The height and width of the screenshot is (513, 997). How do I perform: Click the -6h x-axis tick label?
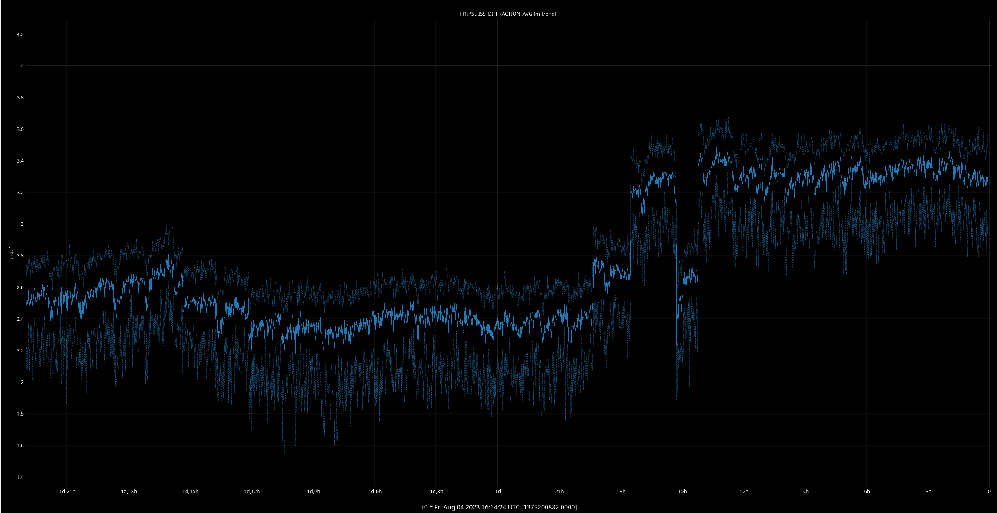pyautogui.click(x=866, y=491)
